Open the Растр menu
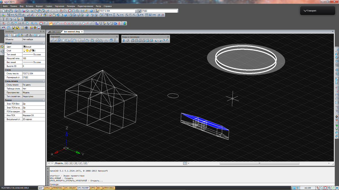The width and height of the screenshot is (339, 190). [x=98, y=6]
